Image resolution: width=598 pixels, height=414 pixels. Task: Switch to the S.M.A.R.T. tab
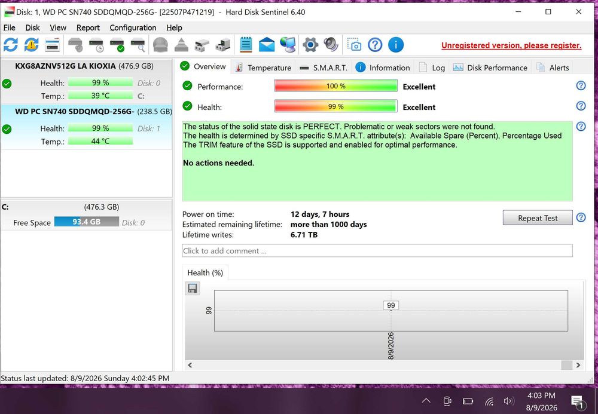pyautogui.click(x=324, y=68)
